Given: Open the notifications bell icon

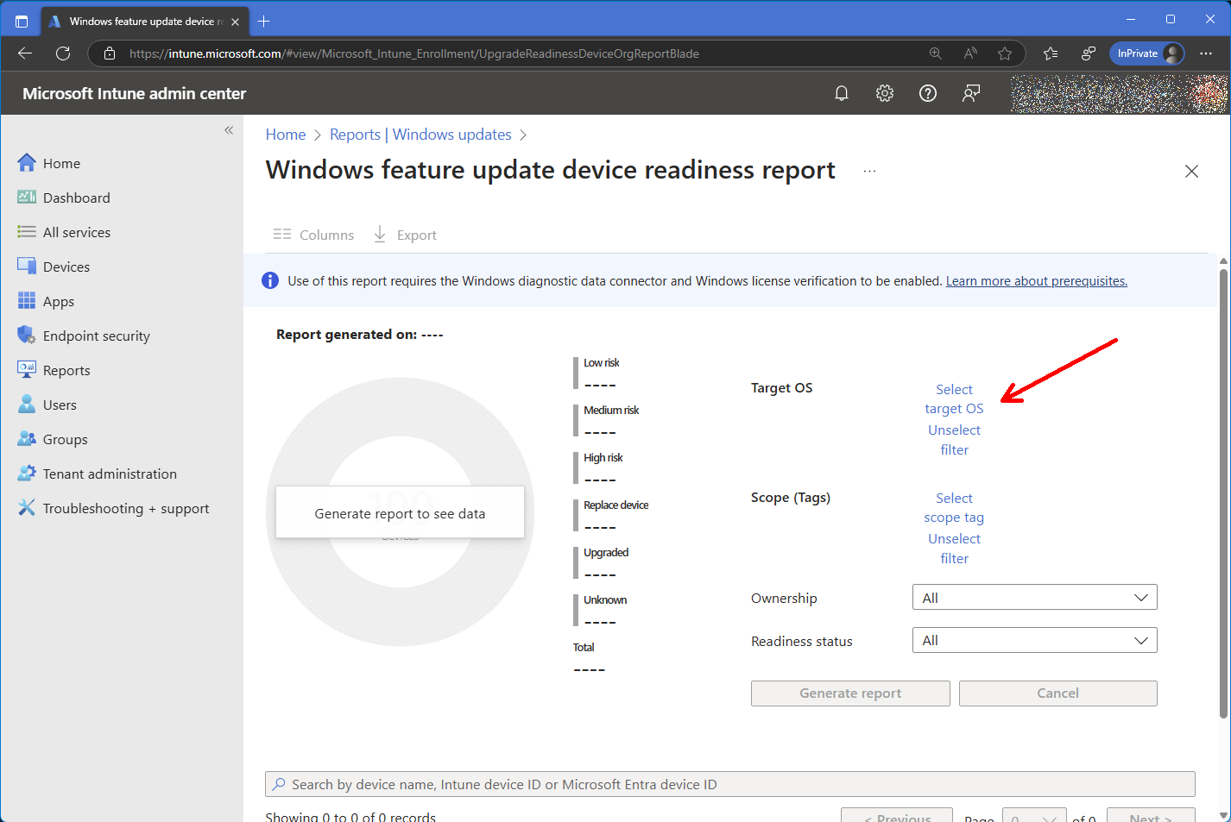Looking at the screenshot, I should pos(841,93).
